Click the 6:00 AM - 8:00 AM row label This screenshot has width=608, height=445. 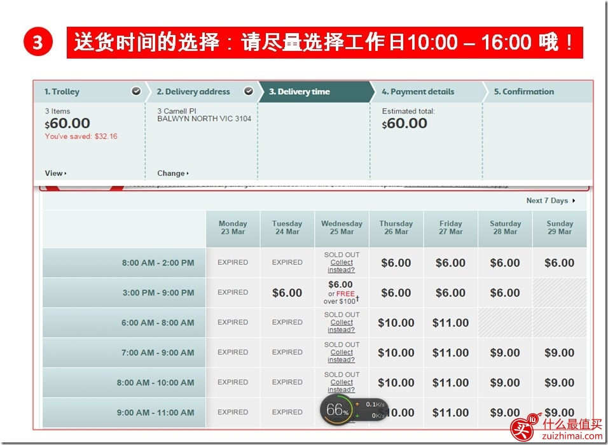[124, 323]
